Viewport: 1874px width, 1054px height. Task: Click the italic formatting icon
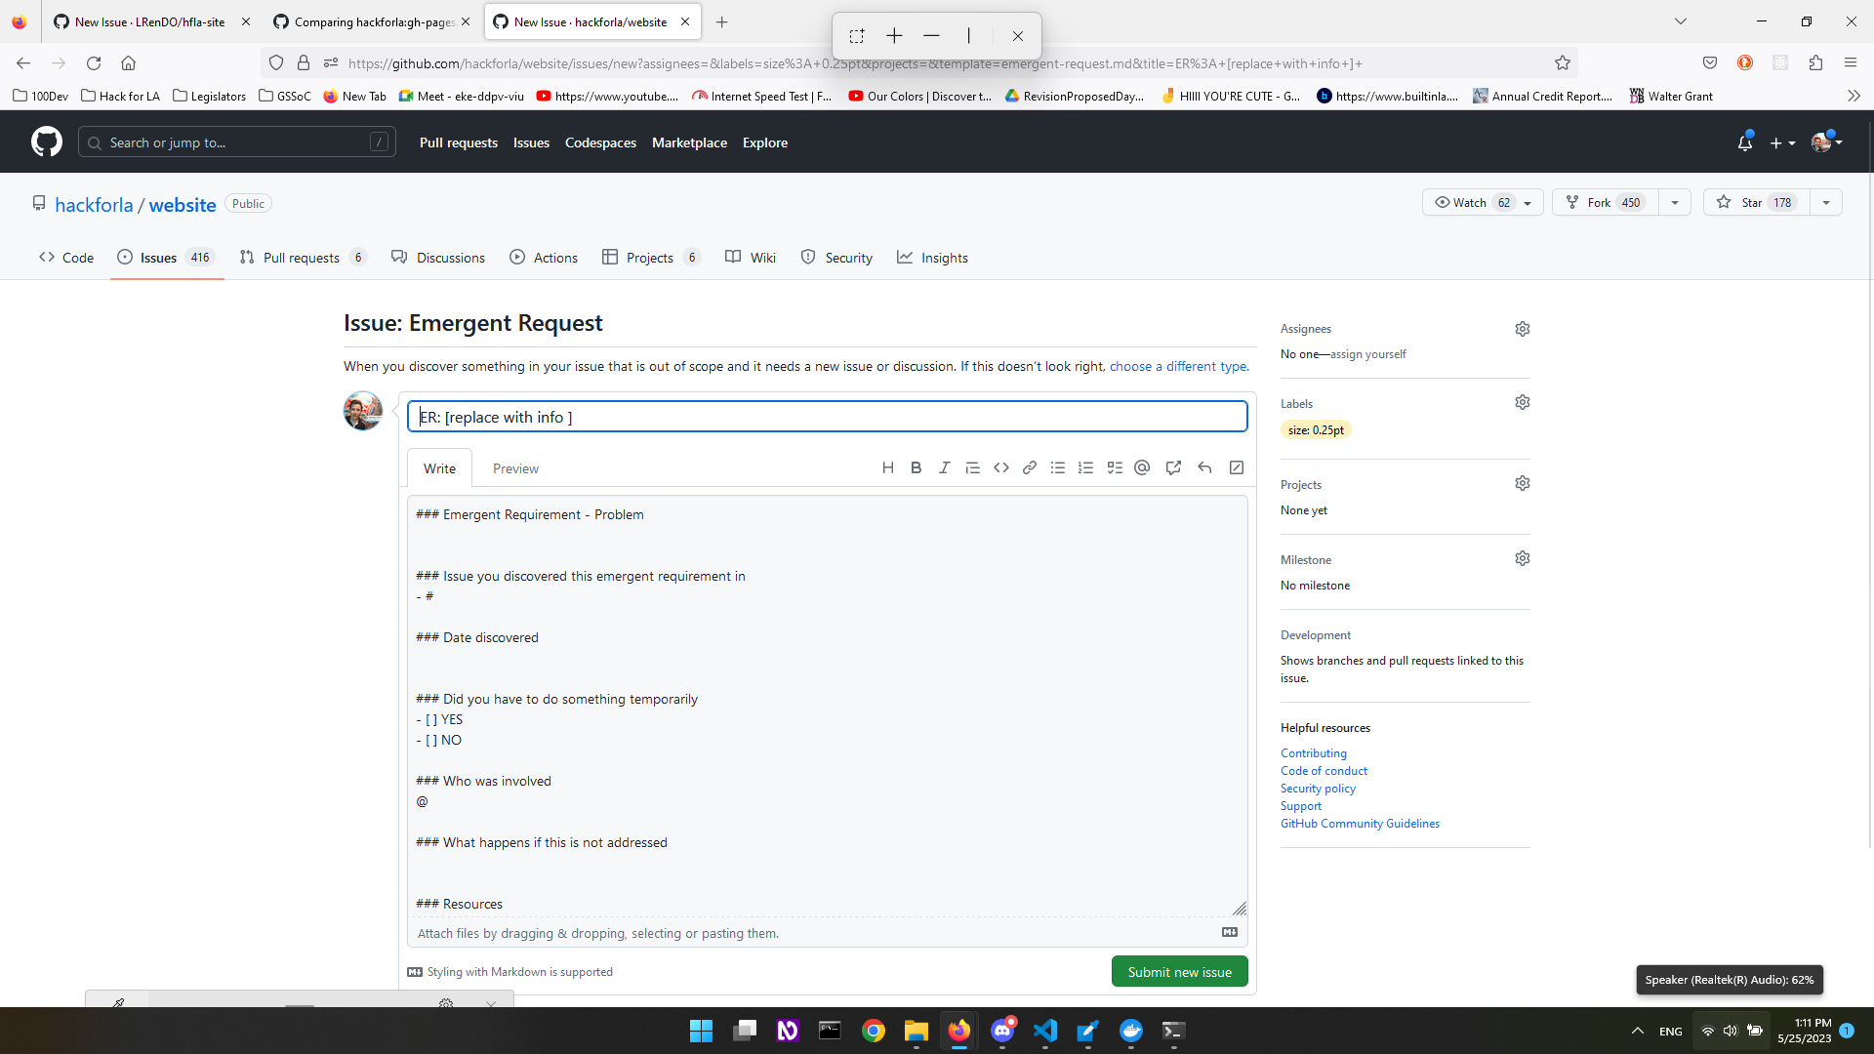[x=944, y=467]
